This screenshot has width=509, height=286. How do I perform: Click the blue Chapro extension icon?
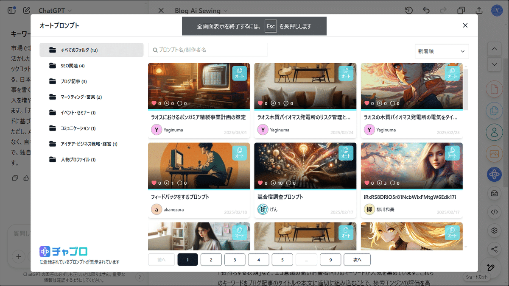coord(494,174)
